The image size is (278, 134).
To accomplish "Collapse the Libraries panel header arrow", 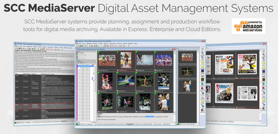I will (x=96, y=51).
